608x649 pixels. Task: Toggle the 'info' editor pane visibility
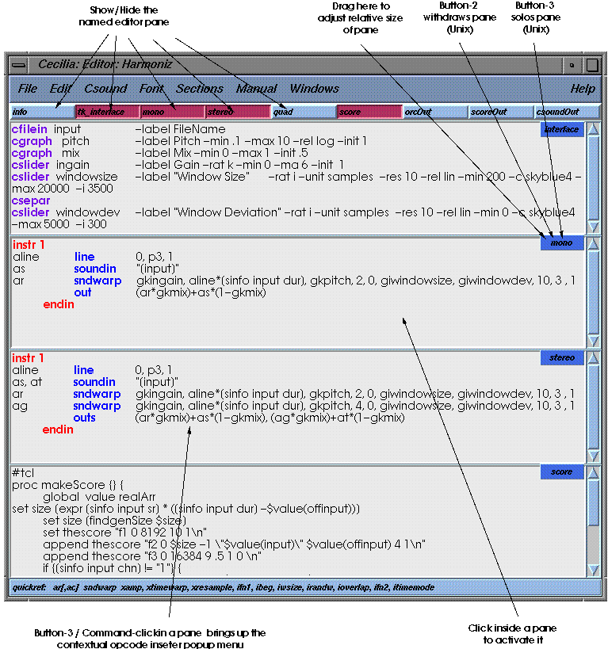(x=41, y=112)
